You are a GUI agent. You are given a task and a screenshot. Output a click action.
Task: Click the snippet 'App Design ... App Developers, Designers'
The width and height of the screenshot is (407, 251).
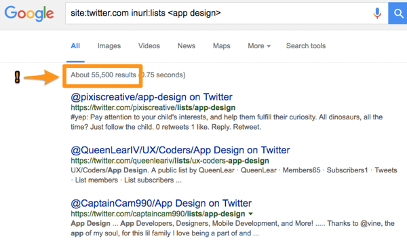(233, 228)
